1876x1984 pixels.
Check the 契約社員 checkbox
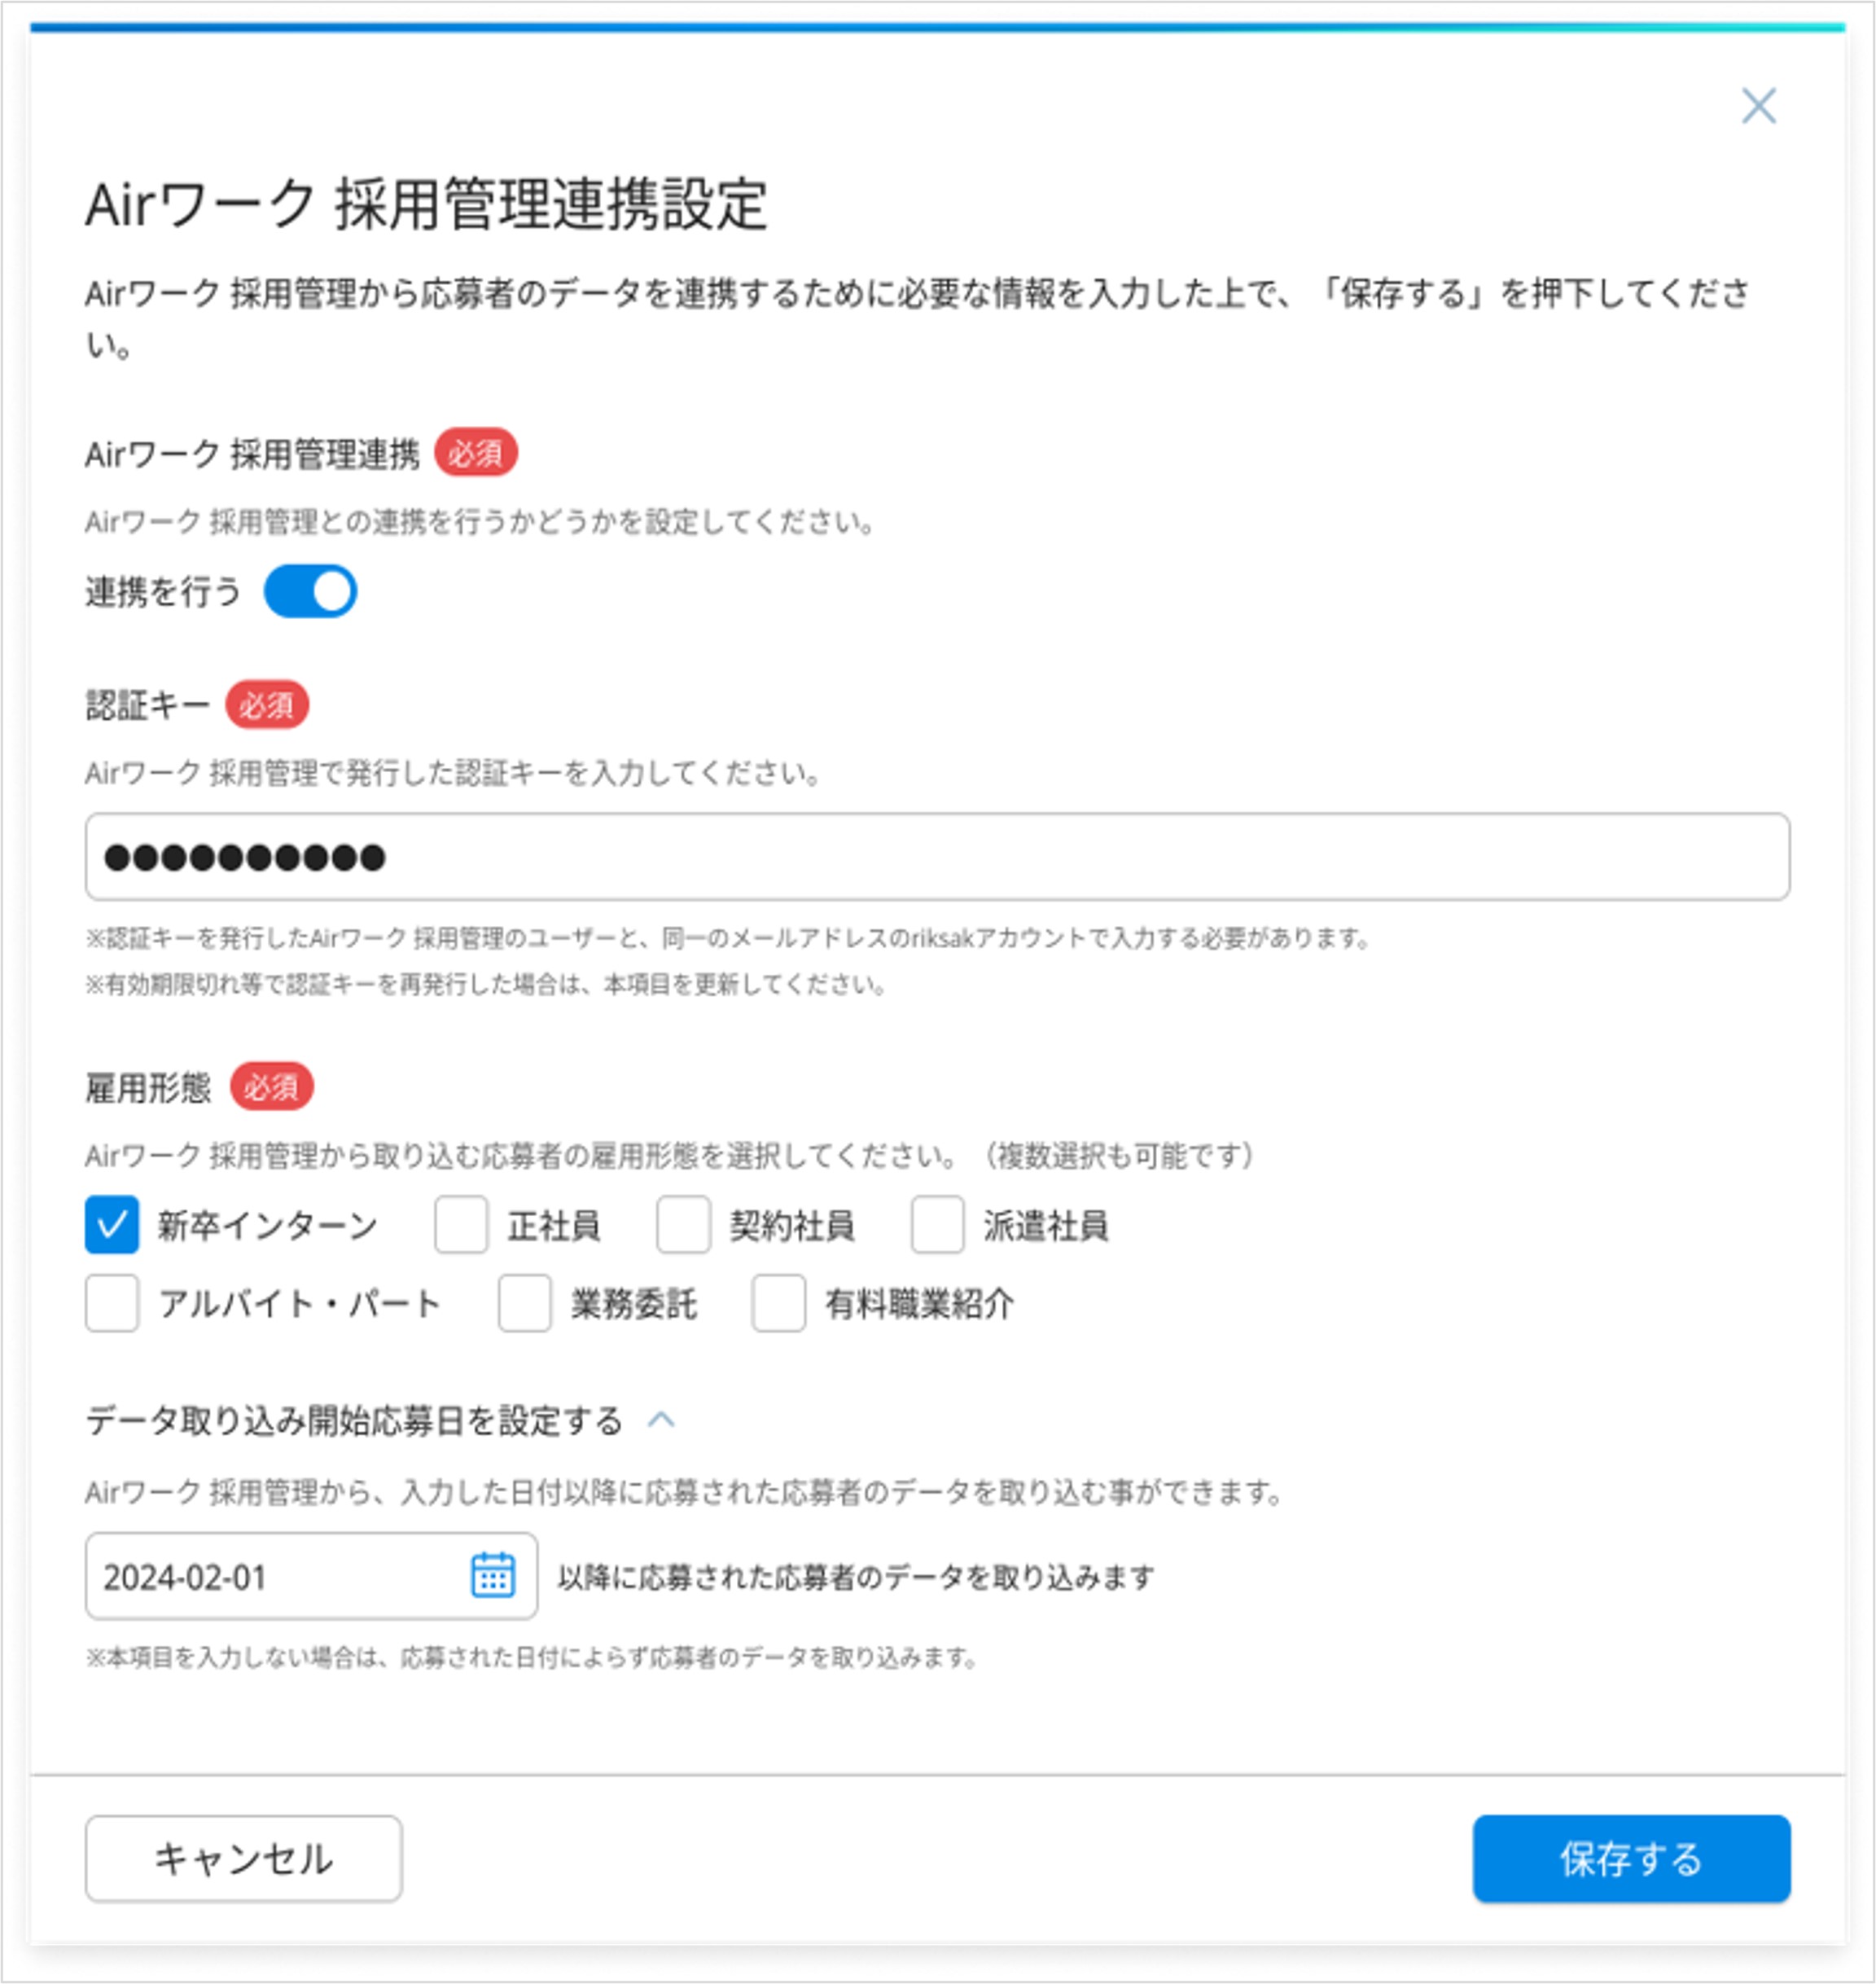click(x=683, y=1225)
